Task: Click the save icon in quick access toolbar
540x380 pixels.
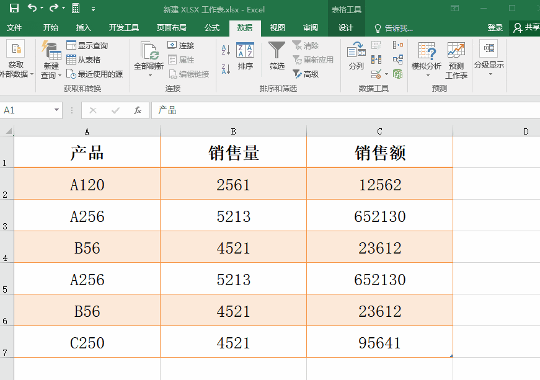Action: pos(14,8)
